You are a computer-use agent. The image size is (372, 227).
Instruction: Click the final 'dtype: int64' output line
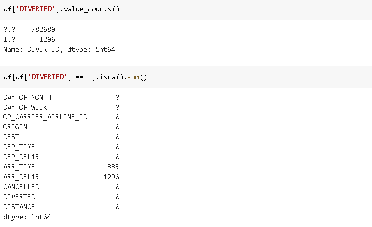pos(27,217)
